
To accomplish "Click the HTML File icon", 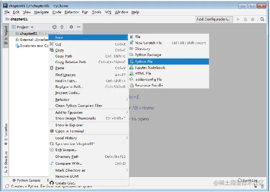I will click(131, 74).
